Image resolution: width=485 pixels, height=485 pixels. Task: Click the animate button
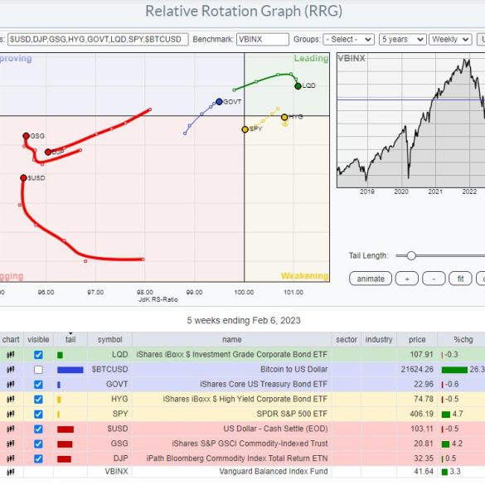coord(371,279)
